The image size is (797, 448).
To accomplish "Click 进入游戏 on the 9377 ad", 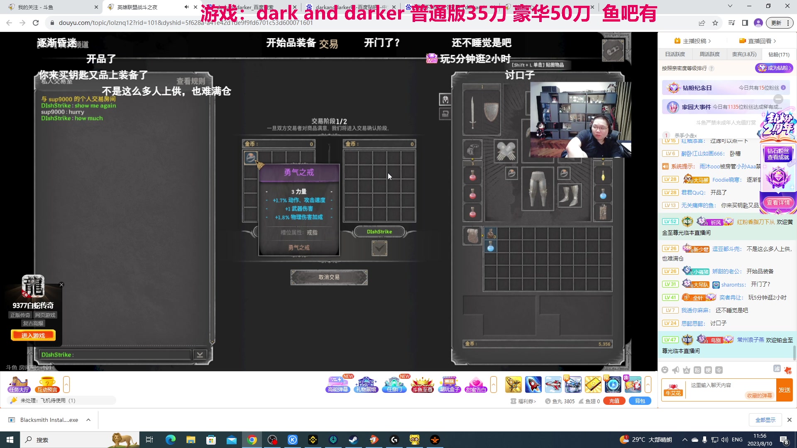I will click(x=33, y=335).
